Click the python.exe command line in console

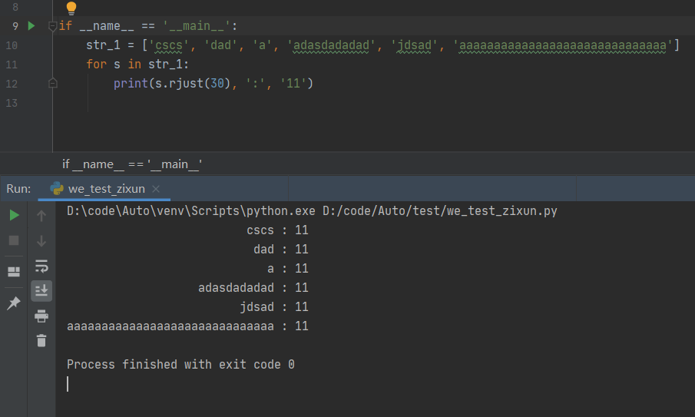[312, 211]
